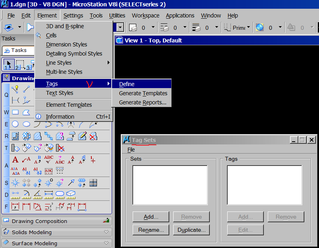Open the Utilities menu
This screenshot has height=248, width=319.
pyautogui.click(x=117, y=15)
